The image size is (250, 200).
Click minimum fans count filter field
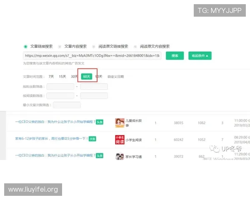(60, 87)
